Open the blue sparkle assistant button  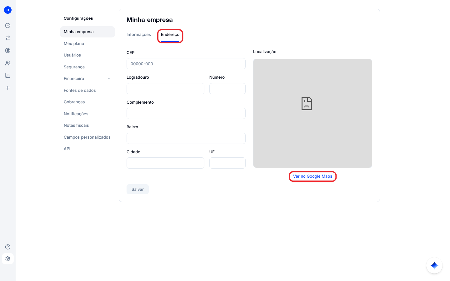pyautogui.click(x=434, y=265)
